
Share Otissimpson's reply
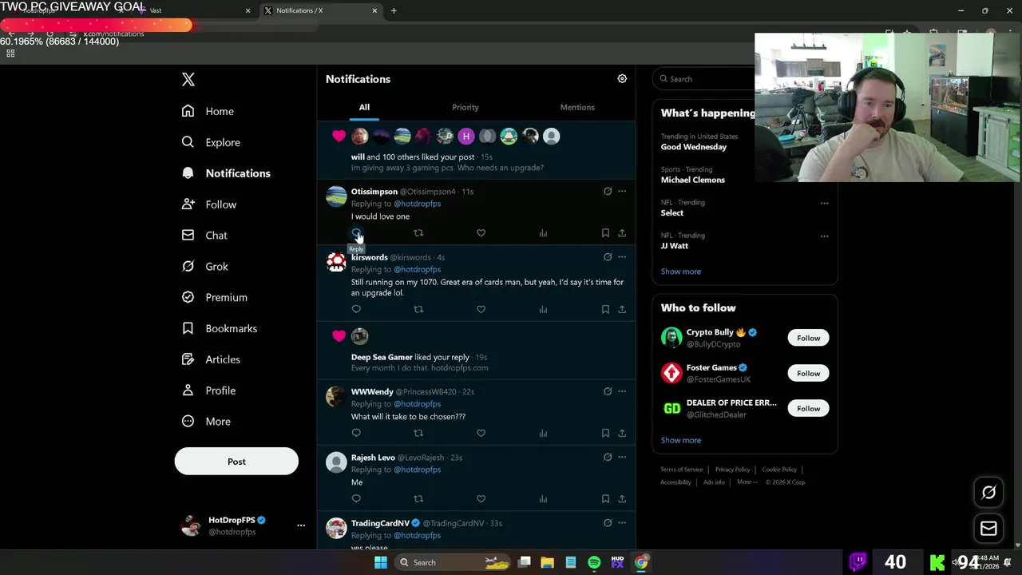pos(622,233)
